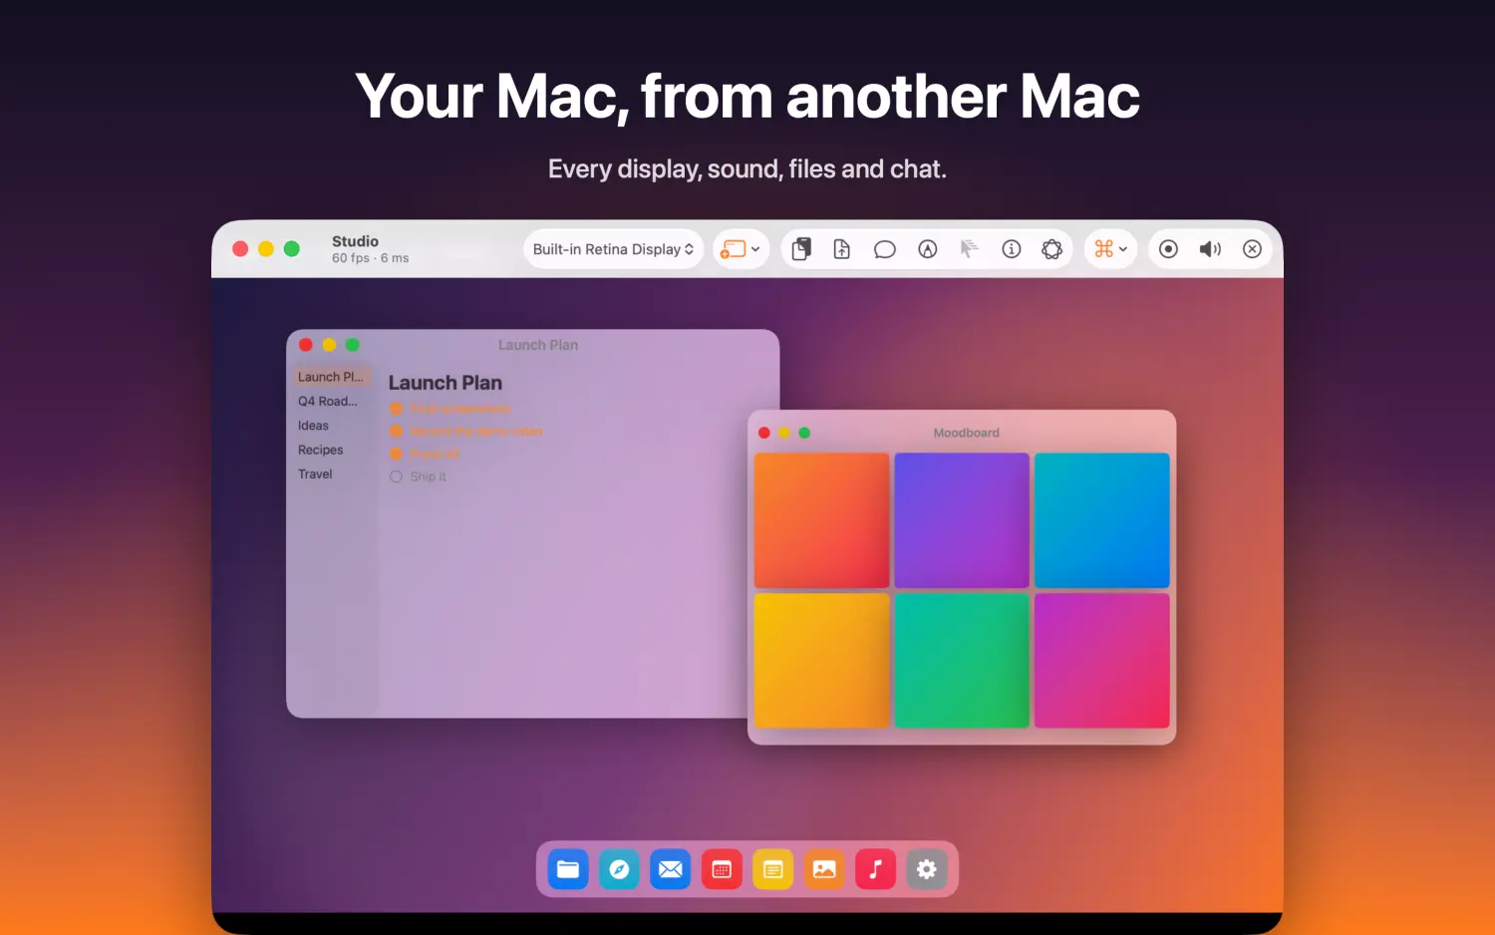Launch the compass browser Dock icon
The width and height of the screenshot is (1495, 935).
tap(619, 869)
